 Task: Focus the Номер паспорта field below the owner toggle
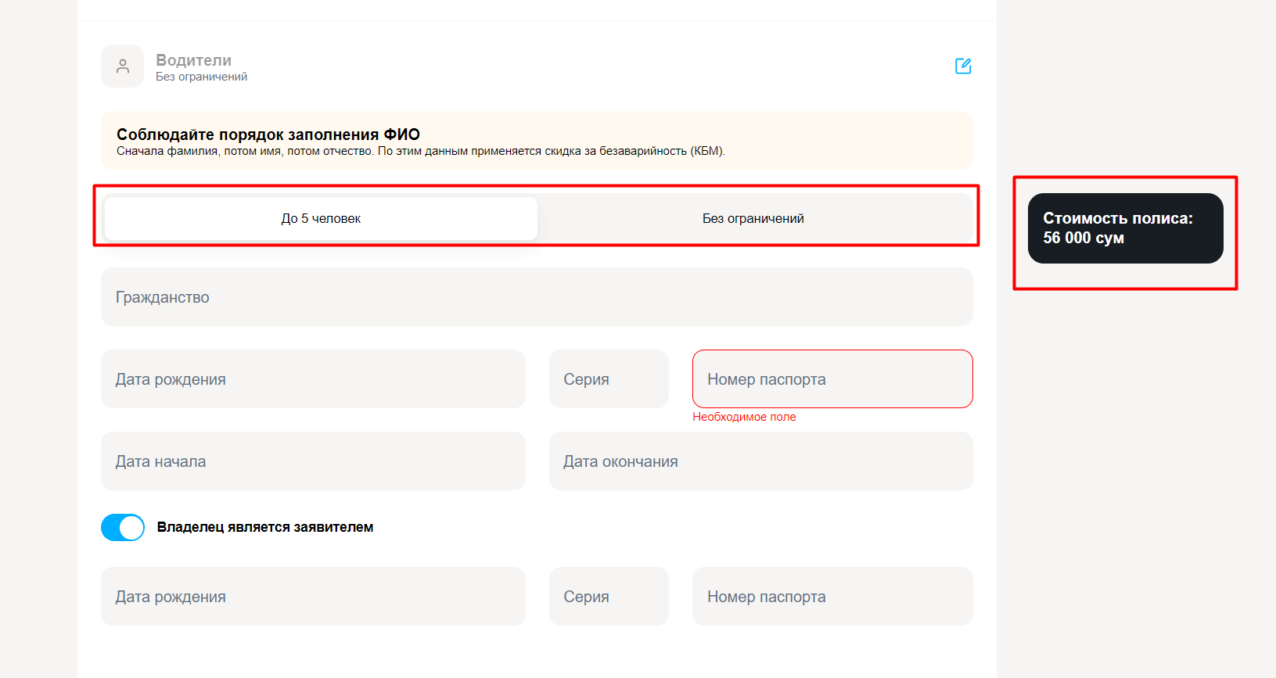pos(832,597)
